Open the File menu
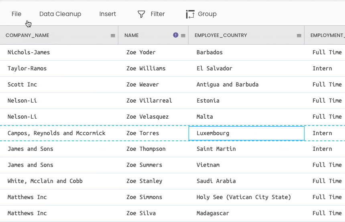Image resolution: width=345 pixels, height=222 pixels. (x=16, y=14)
